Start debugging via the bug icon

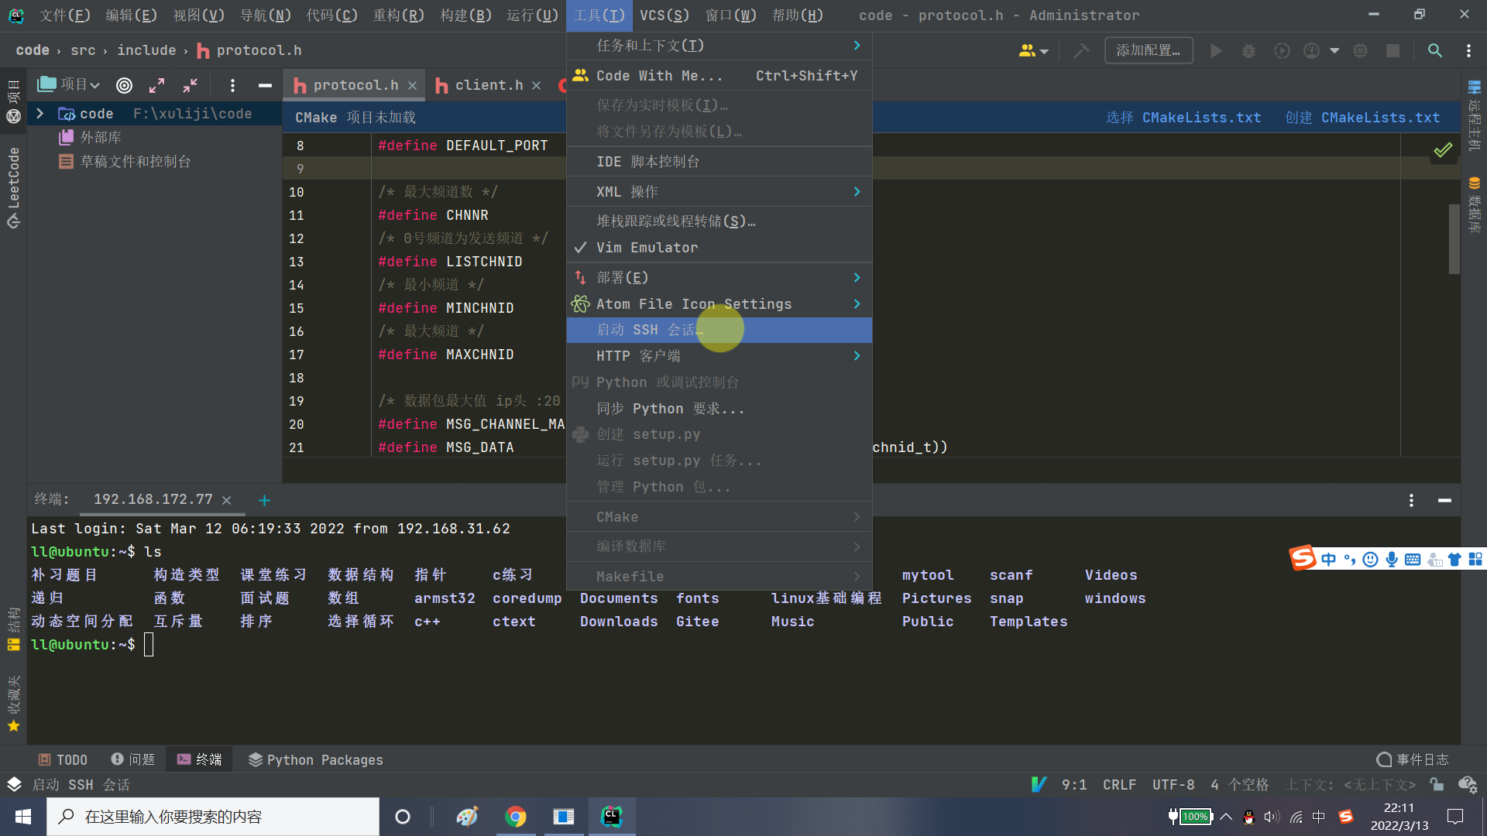1248,50
